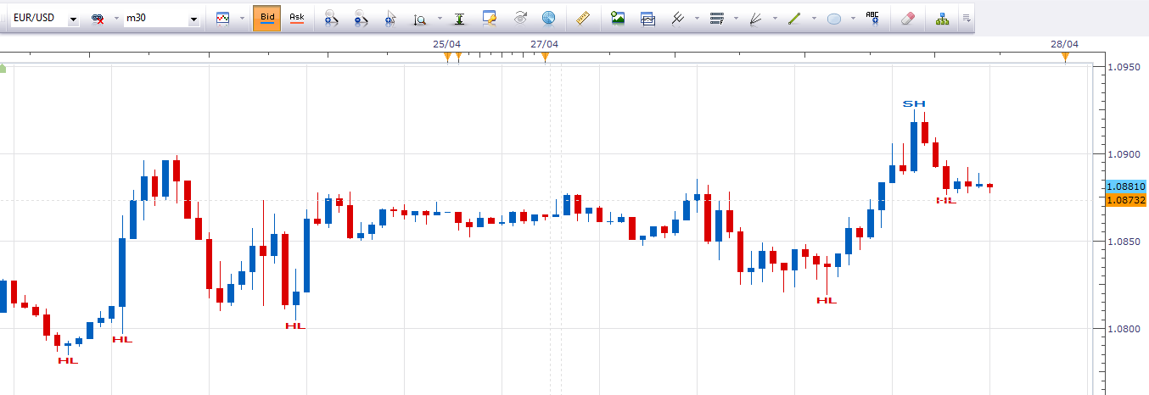Click the 28/04 orange date marker

[1065, 57]
